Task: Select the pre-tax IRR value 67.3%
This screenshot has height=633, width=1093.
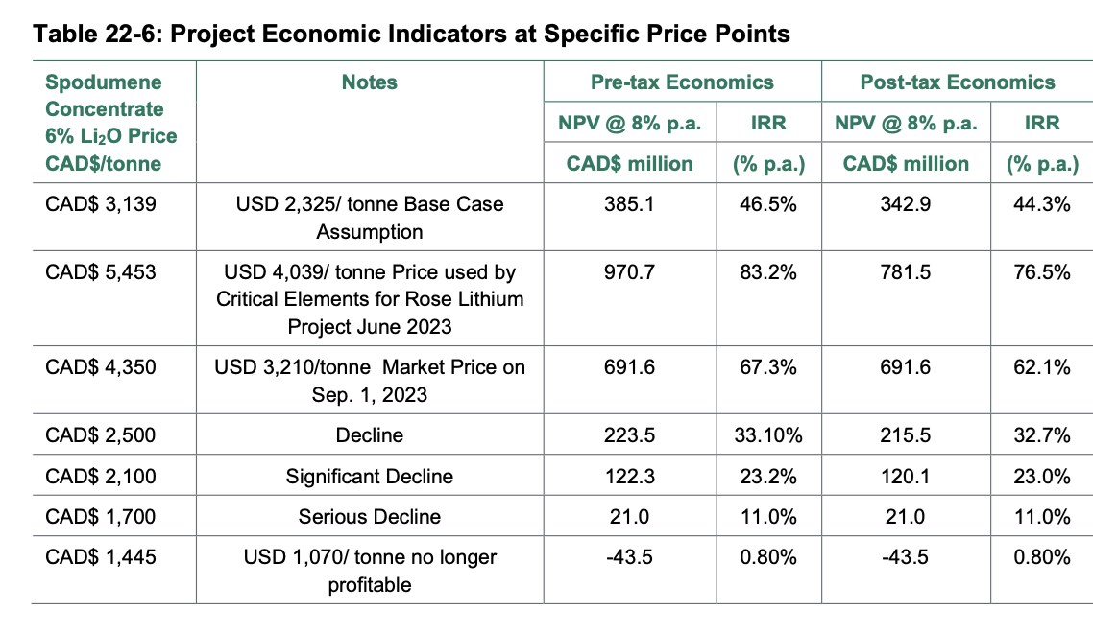Action: (x=768, y=367)
